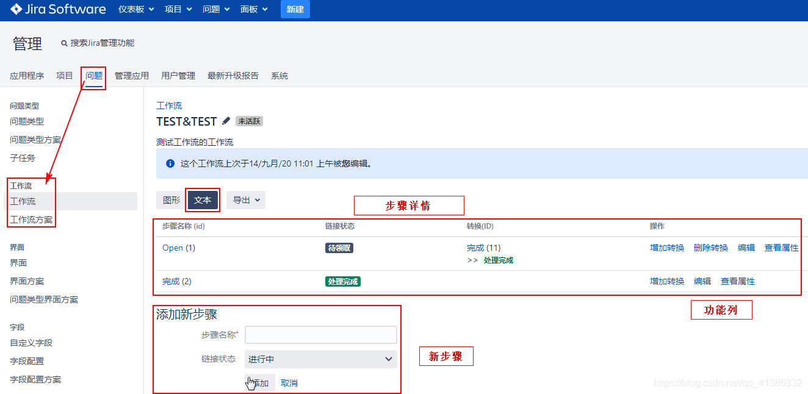Image resolution: width=808 pixels, height=394 pixels.
Task: Click the 转换(ID) column header
Action: pos(480,226)
